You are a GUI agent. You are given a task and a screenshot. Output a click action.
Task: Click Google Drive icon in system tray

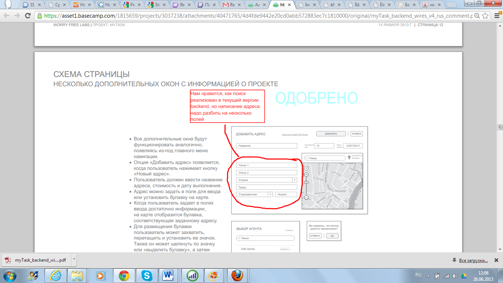point(464,276)
